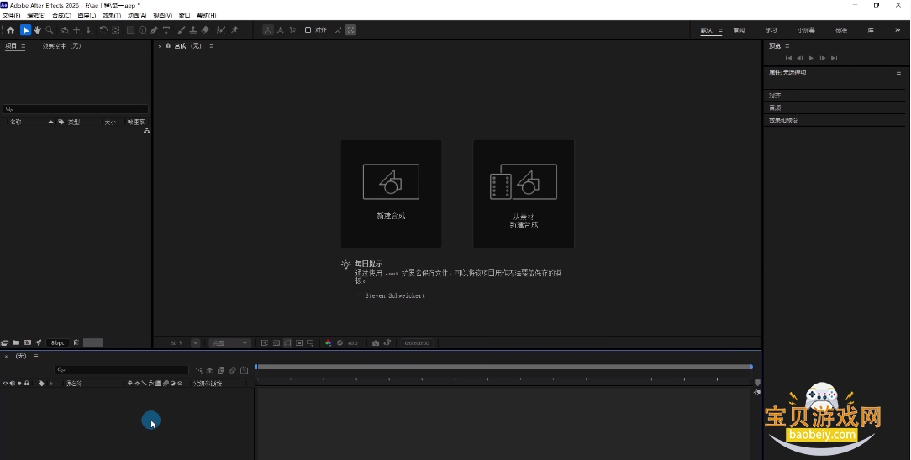Switch to the 效果控件 panel tab
The height and width of the screenshot is (460, 911).
pos(61,46)
